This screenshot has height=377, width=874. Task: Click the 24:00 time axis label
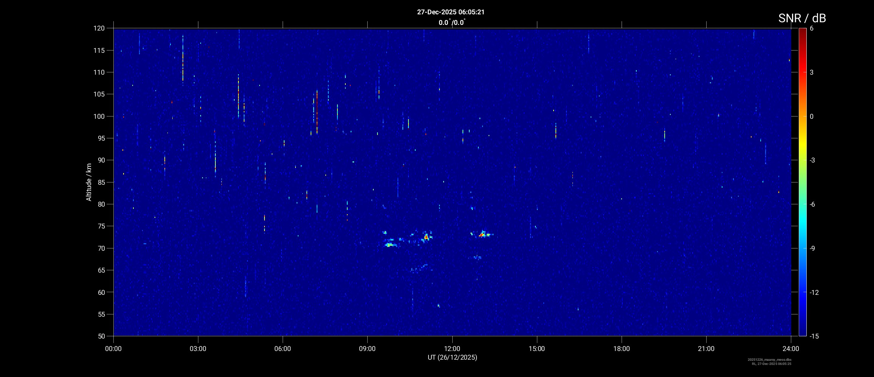(790, 349)
